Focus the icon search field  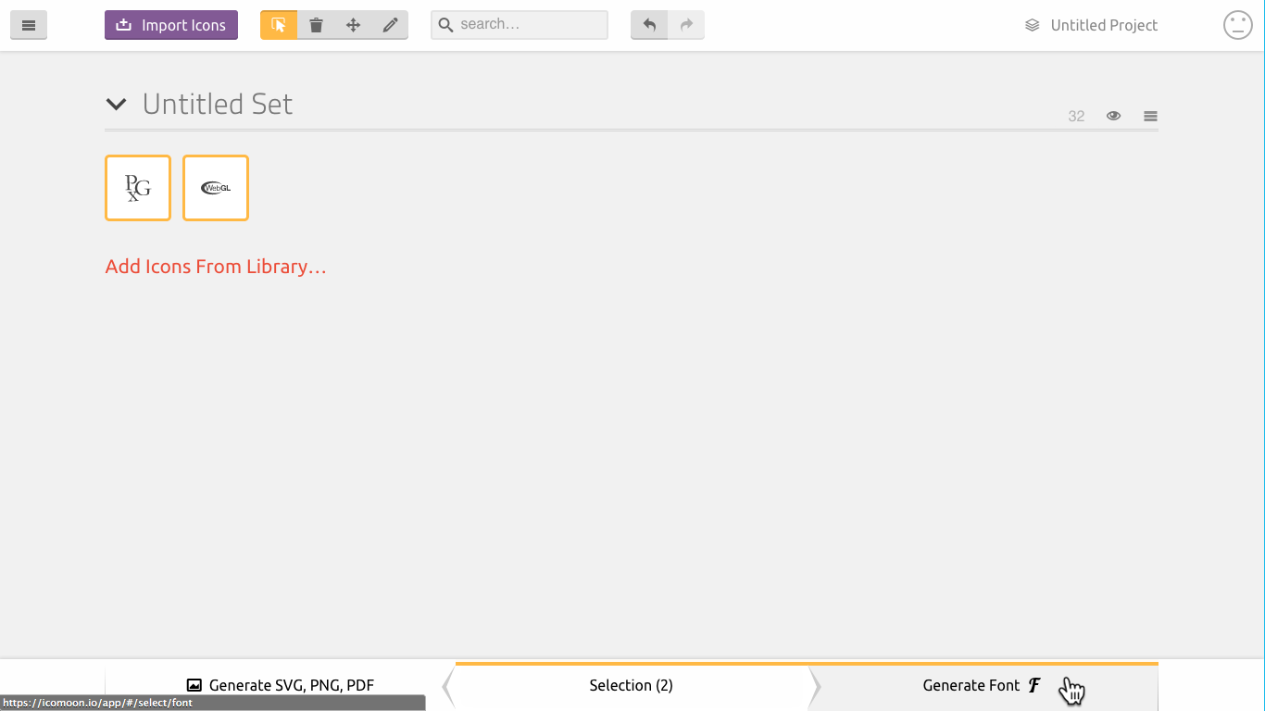[x=520, y=25]
